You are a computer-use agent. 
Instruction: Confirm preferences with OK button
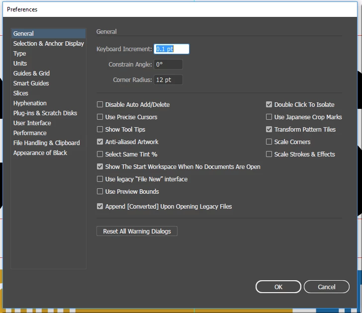pyautogui.click(x=278, y=287)
